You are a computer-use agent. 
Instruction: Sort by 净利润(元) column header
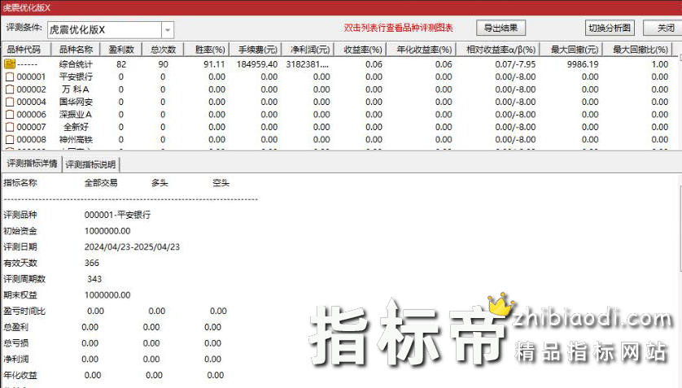pos(309,50)
